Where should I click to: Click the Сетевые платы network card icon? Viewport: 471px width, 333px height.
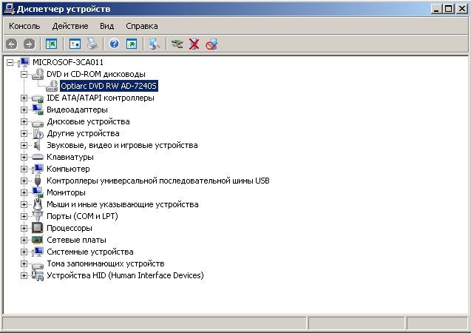38,240
